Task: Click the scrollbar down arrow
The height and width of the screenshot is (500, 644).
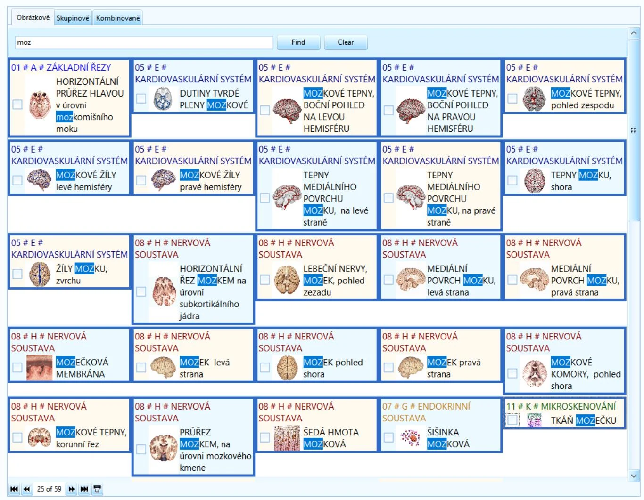Action: click(x=634, y=476)
